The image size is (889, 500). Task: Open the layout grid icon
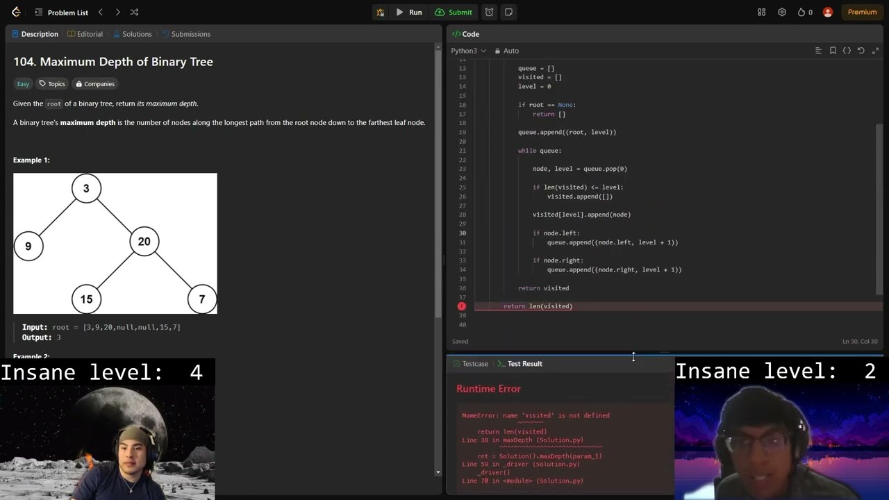click(761, 12)
